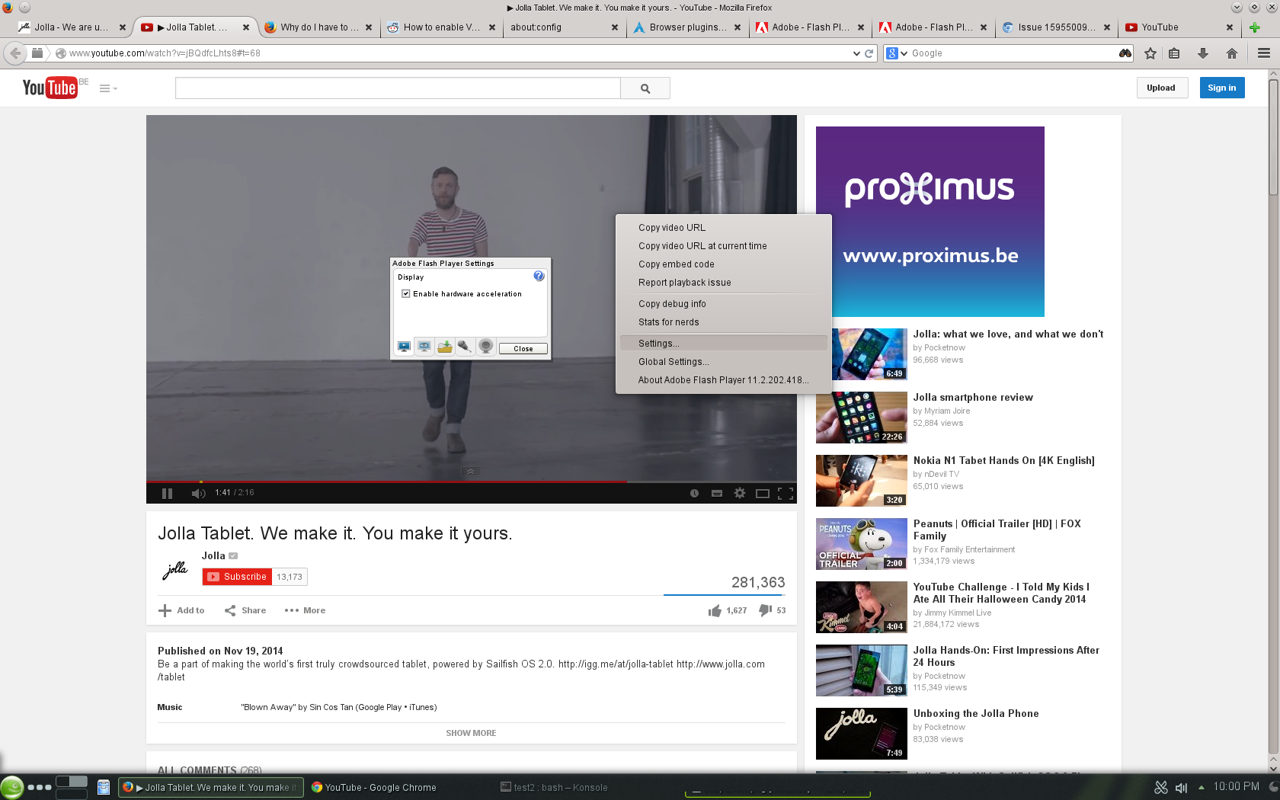Open the Jolla smartphone review thumbnail

pos(862,418)
